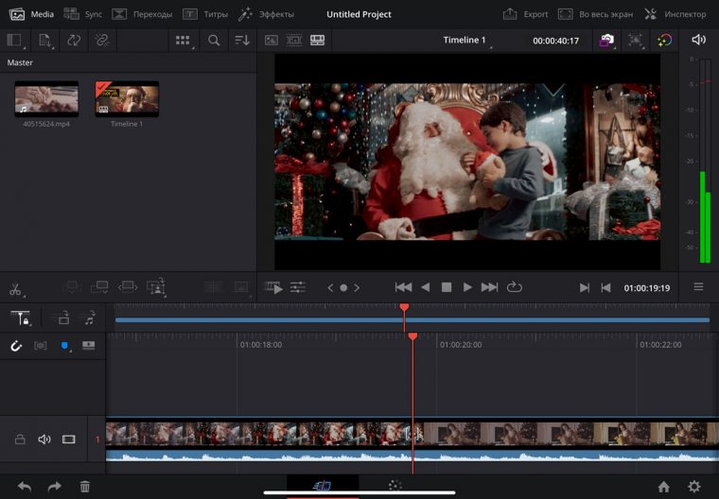Viewport: 719px width, 499px height.
Task: Mute audio on track 1
Action: click(x=44, y=439)
